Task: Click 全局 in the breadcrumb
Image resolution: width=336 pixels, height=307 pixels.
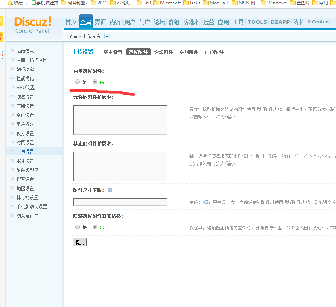Action: coord(72,36)
